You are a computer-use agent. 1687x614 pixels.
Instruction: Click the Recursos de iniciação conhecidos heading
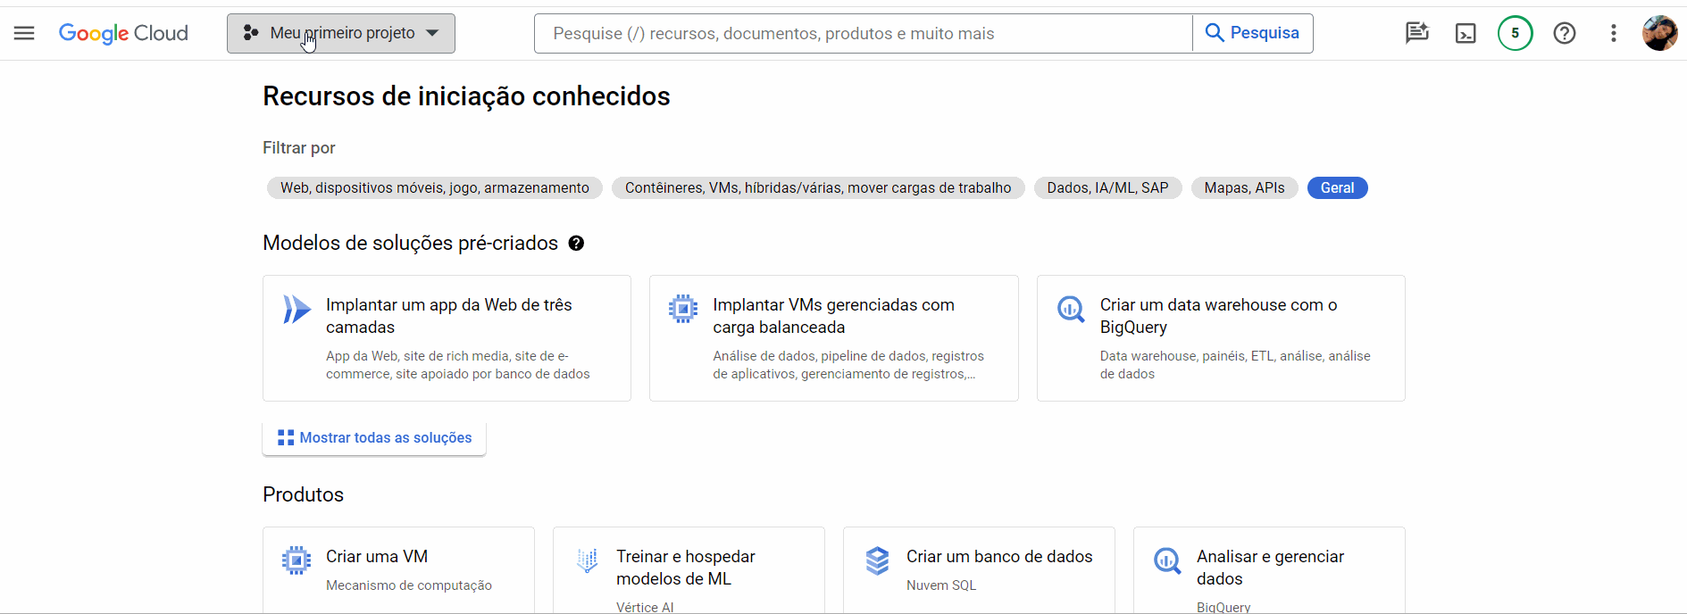point(466,96)
